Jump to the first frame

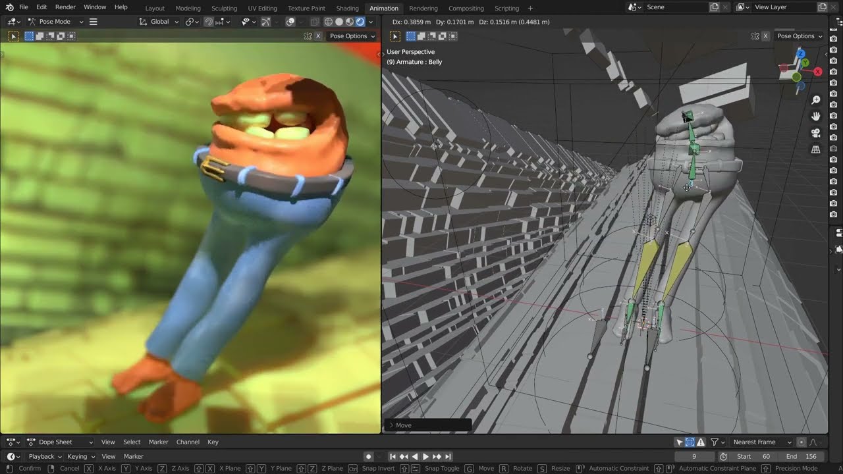pos(393,456)
